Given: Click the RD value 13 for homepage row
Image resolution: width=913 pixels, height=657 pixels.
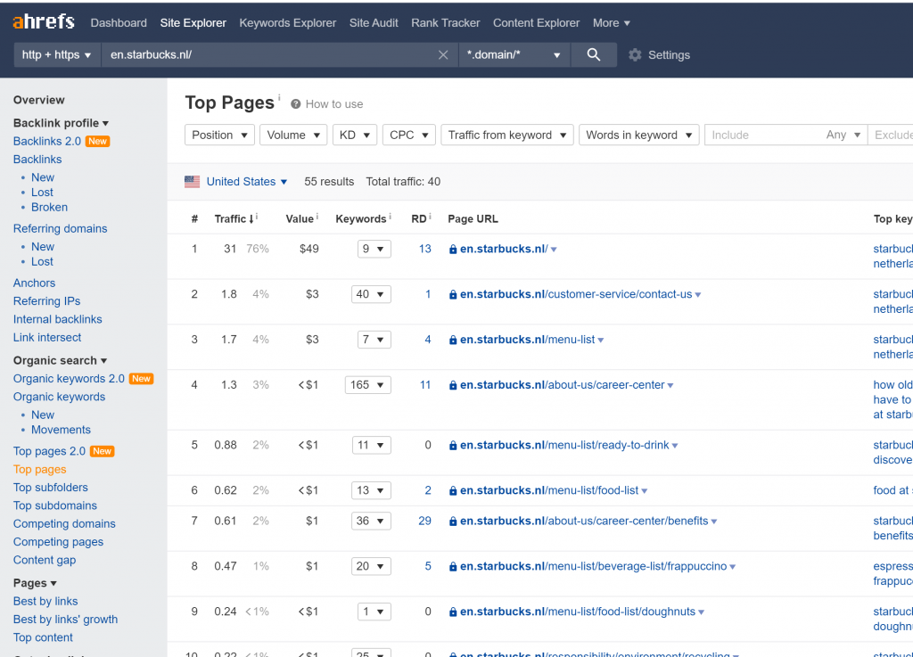Looking at the screenshot, I should click(425, 249).
